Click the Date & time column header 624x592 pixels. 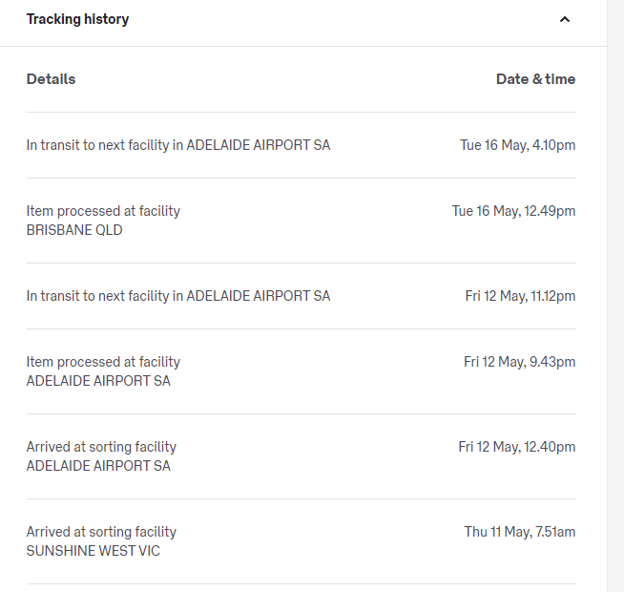(535, 79)
